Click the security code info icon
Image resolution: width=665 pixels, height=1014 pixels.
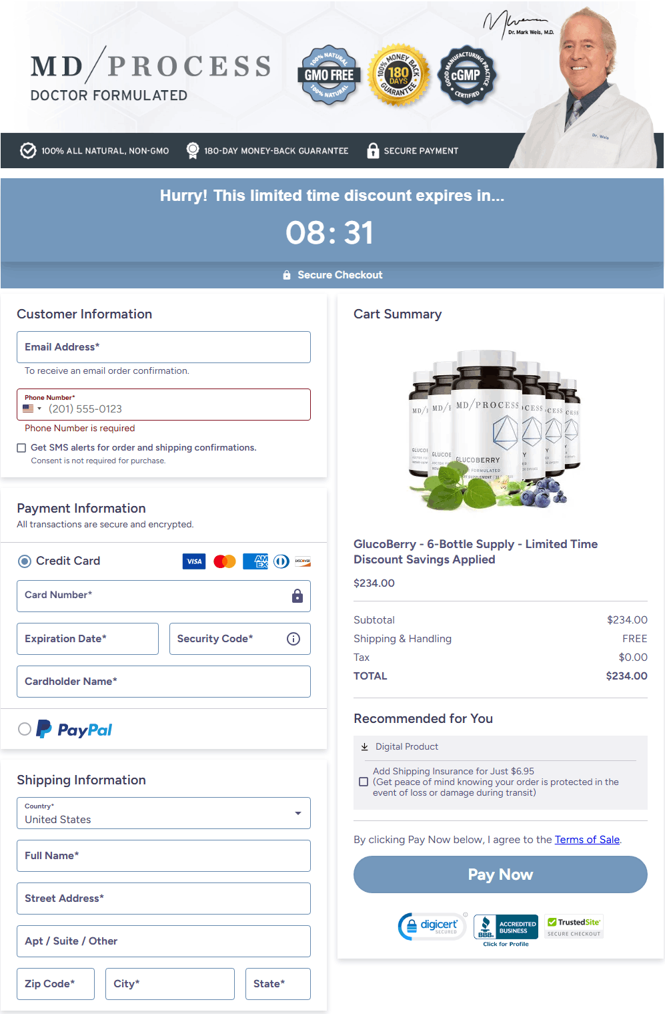[293, 639]
